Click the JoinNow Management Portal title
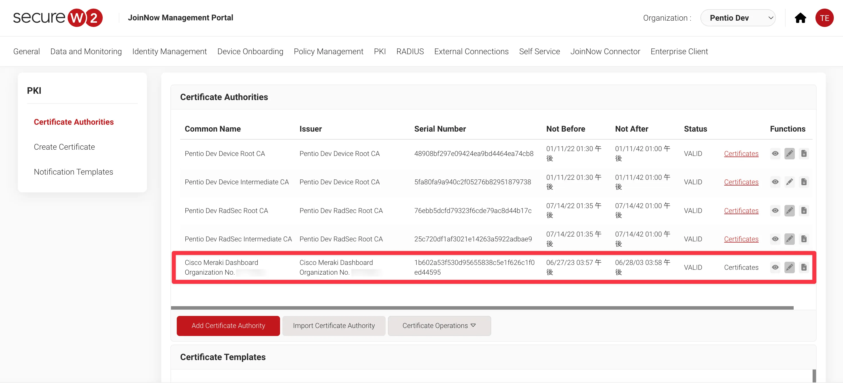This screenshot has width=843, height=383. tap(180, 18)
